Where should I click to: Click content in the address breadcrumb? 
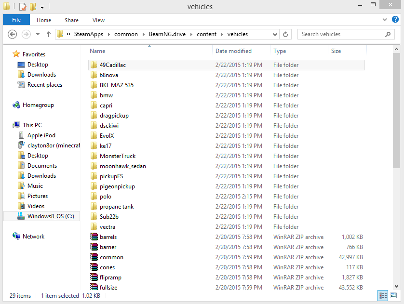[x=206, y=34]
